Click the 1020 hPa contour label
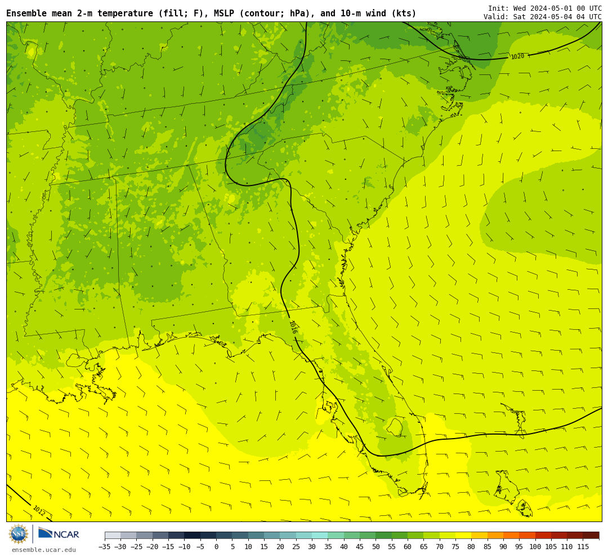Viewport: 608px width, 557px height. (517, 56)
